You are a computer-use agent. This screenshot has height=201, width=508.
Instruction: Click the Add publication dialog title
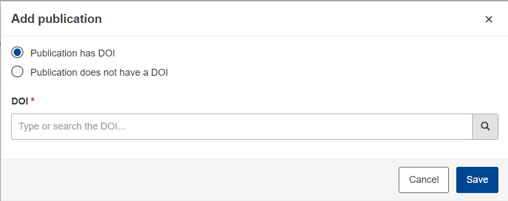click(57, 19)
